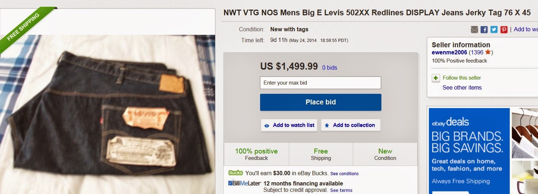This screenshot has height=194, width=538.
Task: Open the 0 bids link
Action: (x=330, y=68)
